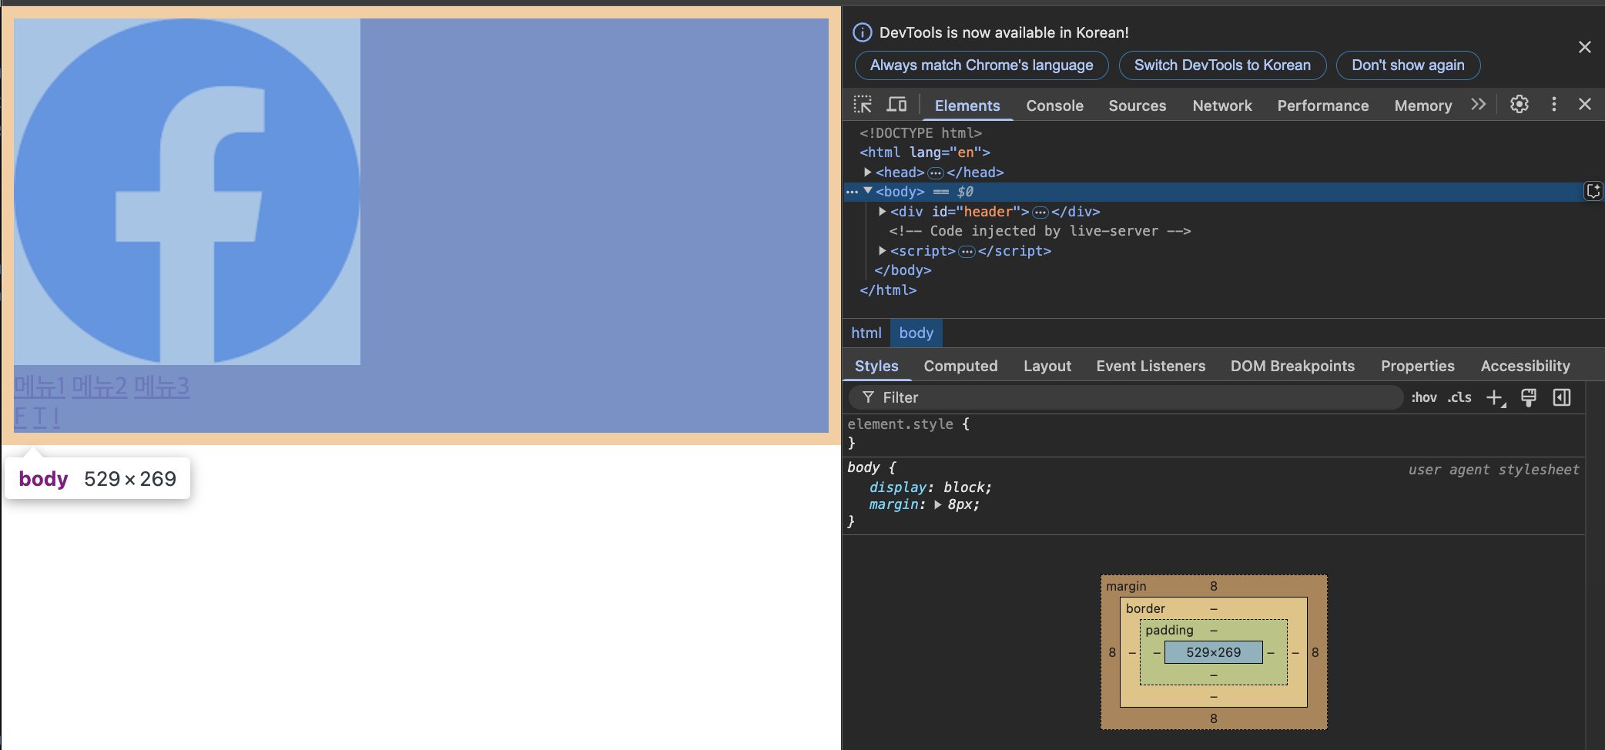
Task: Expand the margin shorthand property
Action: 938,505
